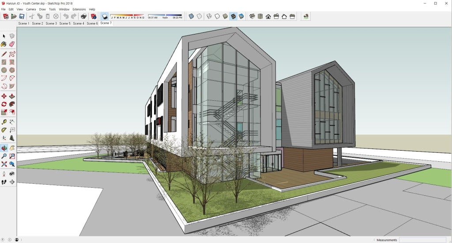
Task: Choose the pink Eraser tool
Action: click(12, 44)
